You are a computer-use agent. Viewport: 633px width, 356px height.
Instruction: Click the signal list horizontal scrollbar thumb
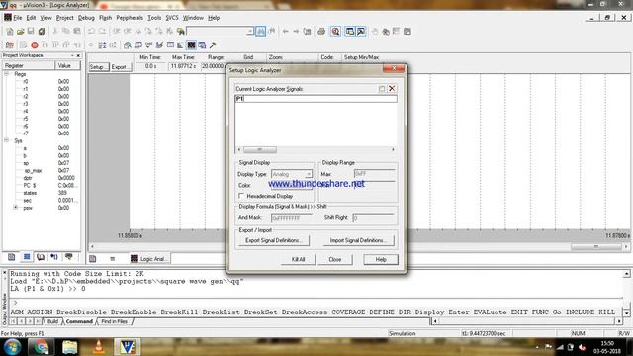260,149
